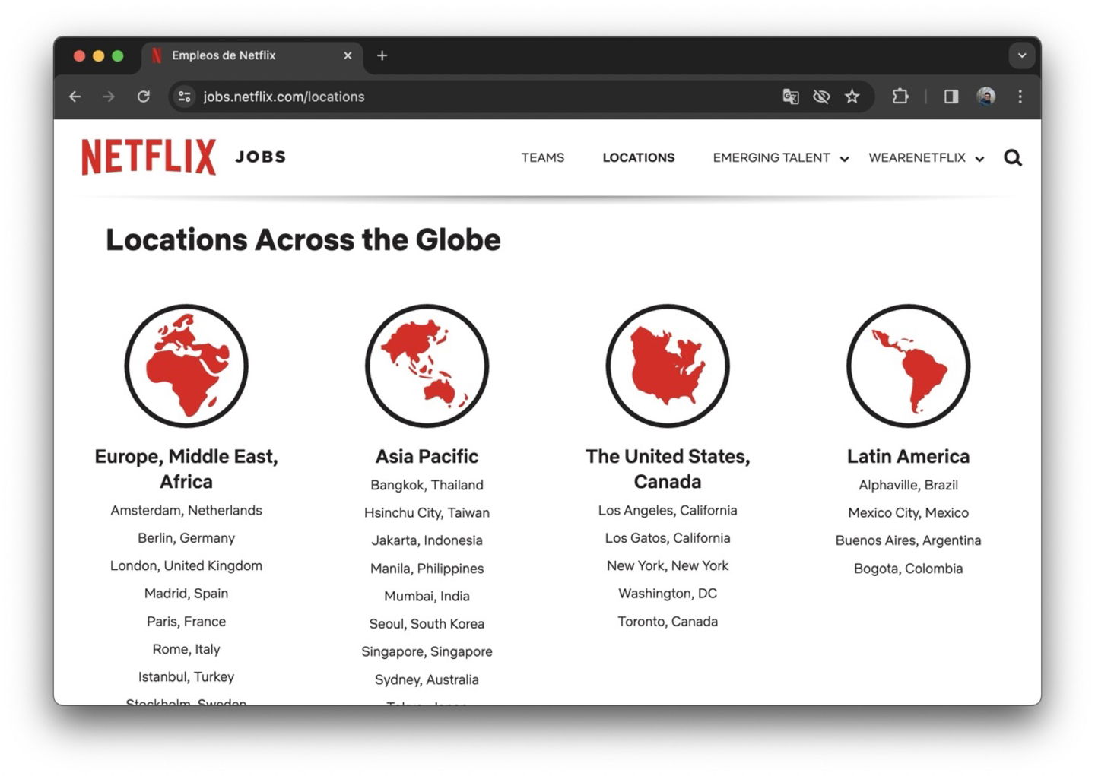Screen dimensions: 1095x776
Task: Open Rome, Italy location
Action: pos(186,649)
